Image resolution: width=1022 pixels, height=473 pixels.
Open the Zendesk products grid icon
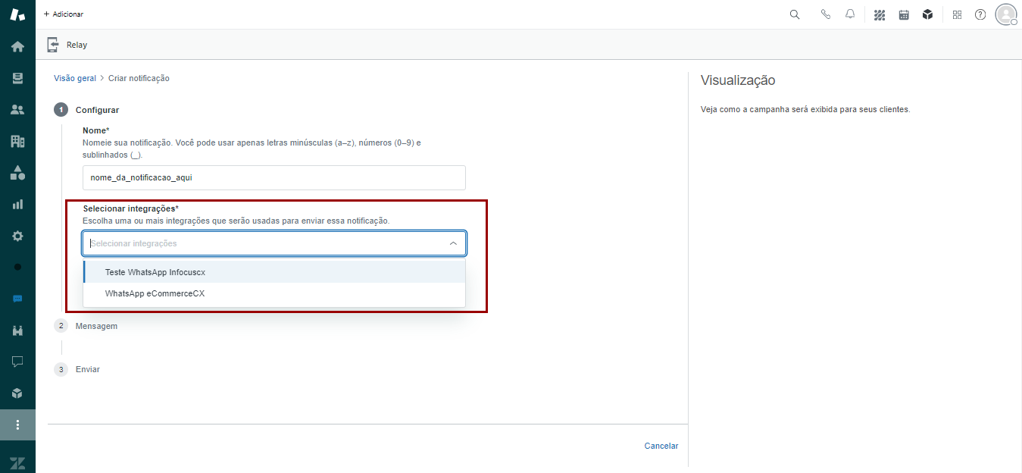(x=957, y=14)
